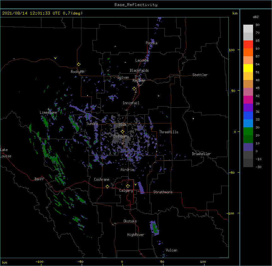This screenshot has width=272, height=266.
Task: Click the Stettler label
Action: [200, 75]
